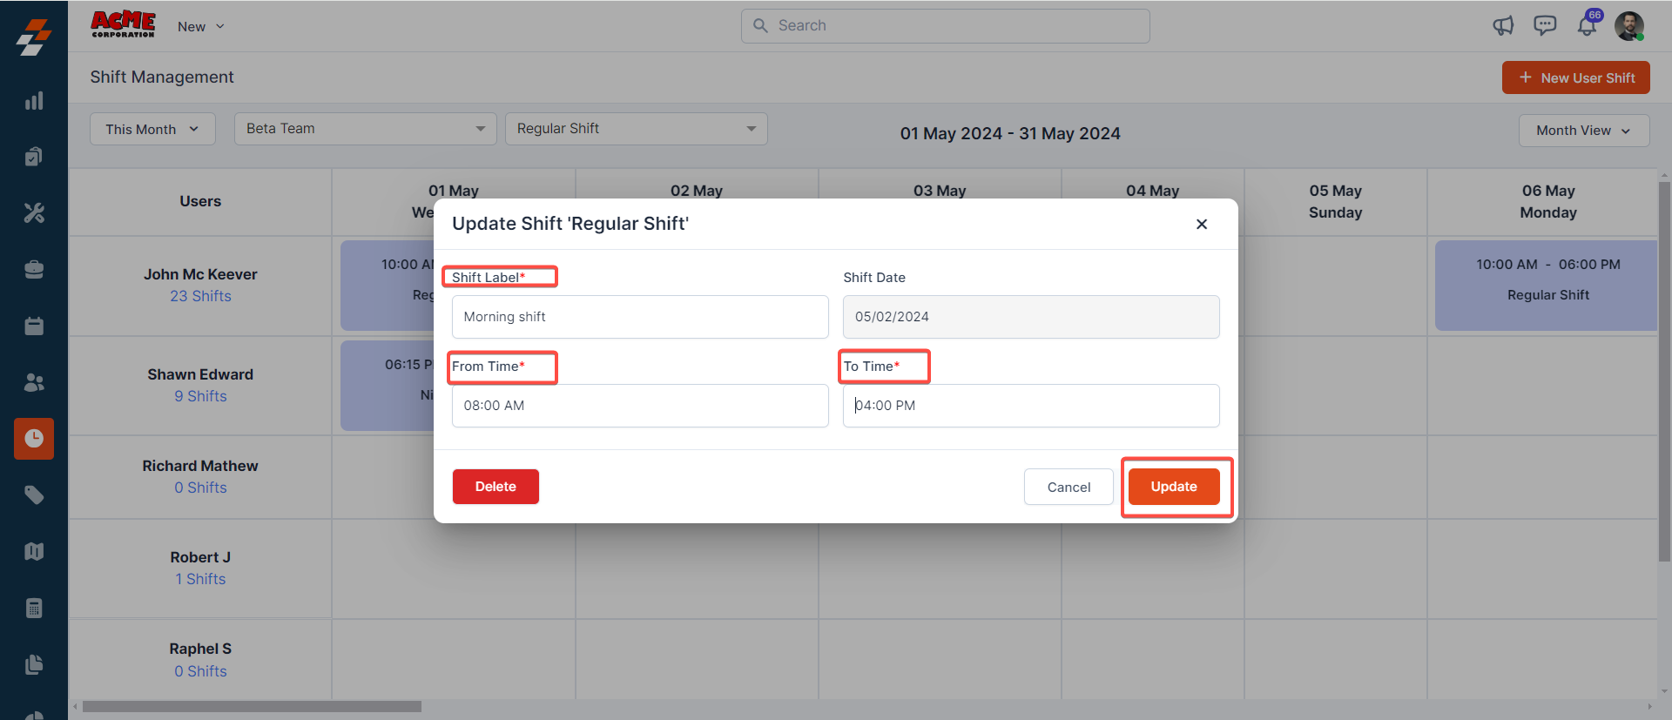
Task: Click the From Time input field
Action: pyautogui.click(x=640, y=406)
